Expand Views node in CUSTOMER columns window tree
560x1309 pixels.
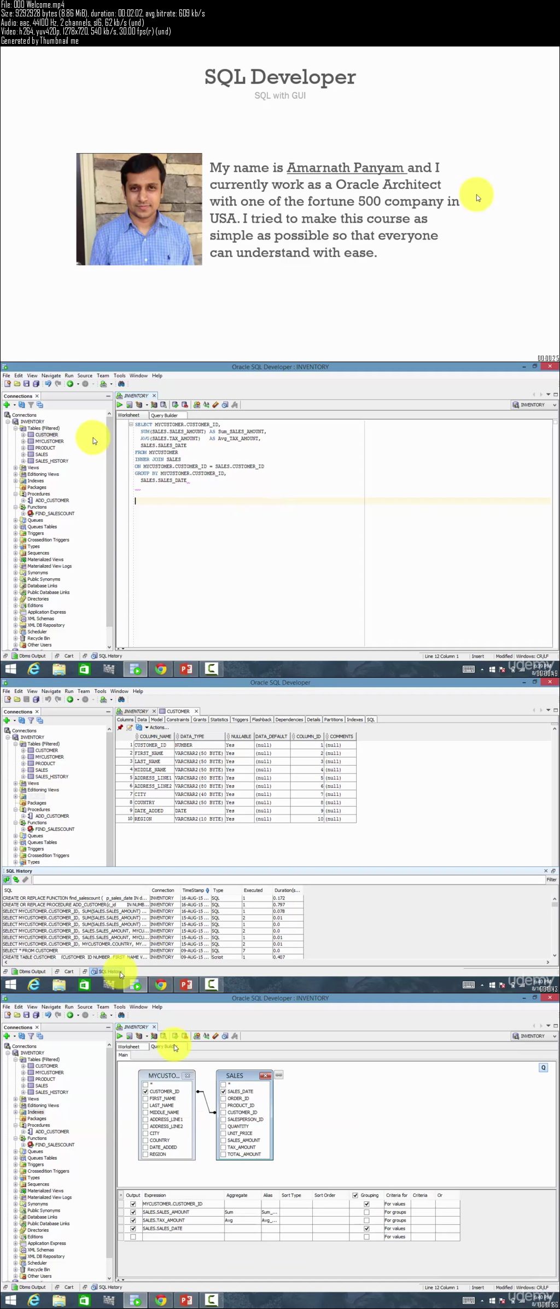[x=16, y=783]
